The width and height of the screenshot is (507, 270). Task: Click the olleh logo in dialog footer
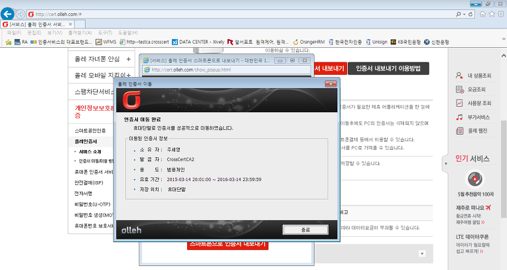click(x=131, y=230)
